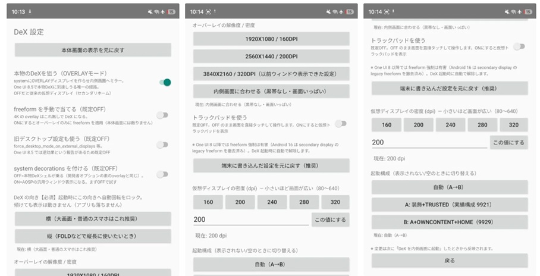Pick 160 dpi preset in right screen
Viewport: 540px width, 276px height.
coord(387,125)
